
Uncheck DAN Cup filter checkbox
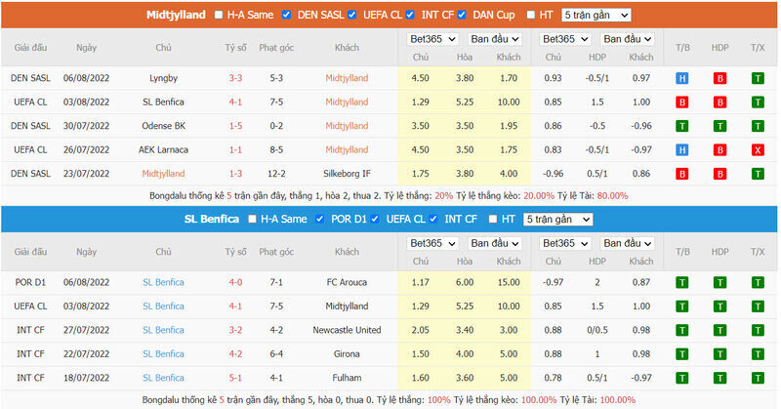(x=462, y=15)
